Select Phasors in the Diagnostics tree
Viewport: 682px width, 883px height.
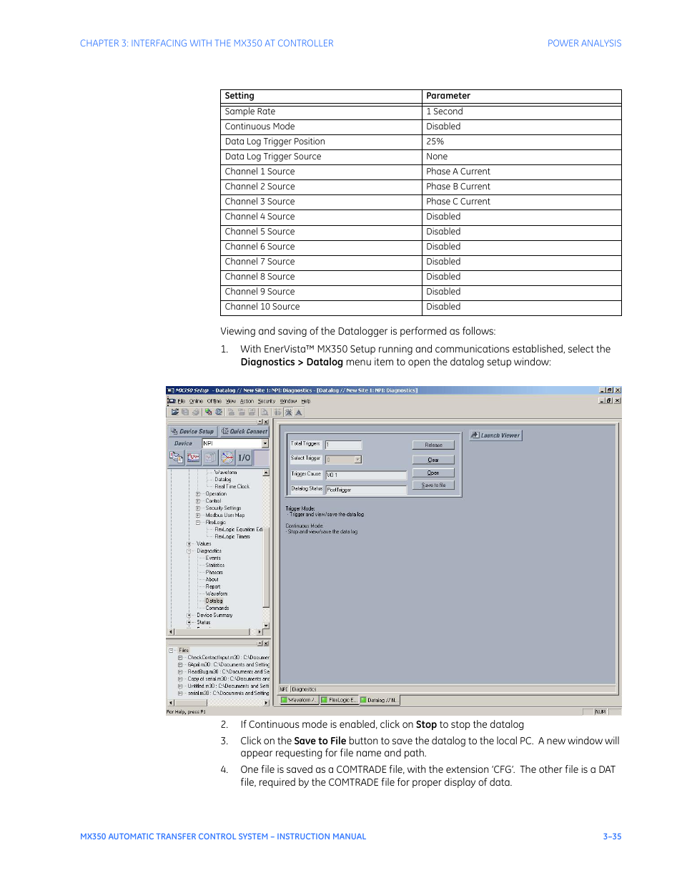pyautogui.click(x=214, y=573)
